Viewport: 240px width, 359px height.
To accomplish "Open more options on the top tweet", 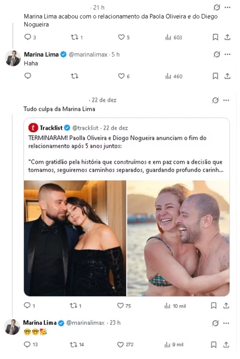I will click(x=227, y=8).
